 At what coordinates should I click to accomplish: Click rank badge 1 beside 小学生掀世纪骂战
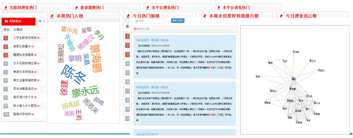pos(6,38)
